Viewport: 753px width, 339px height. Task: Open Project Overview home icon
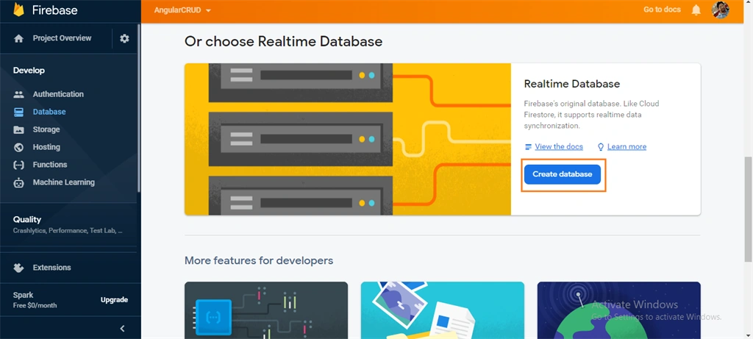click(18, 38)
